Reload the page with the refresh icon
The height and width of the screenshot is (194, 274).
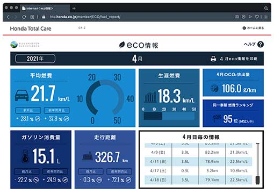[24, 17]
